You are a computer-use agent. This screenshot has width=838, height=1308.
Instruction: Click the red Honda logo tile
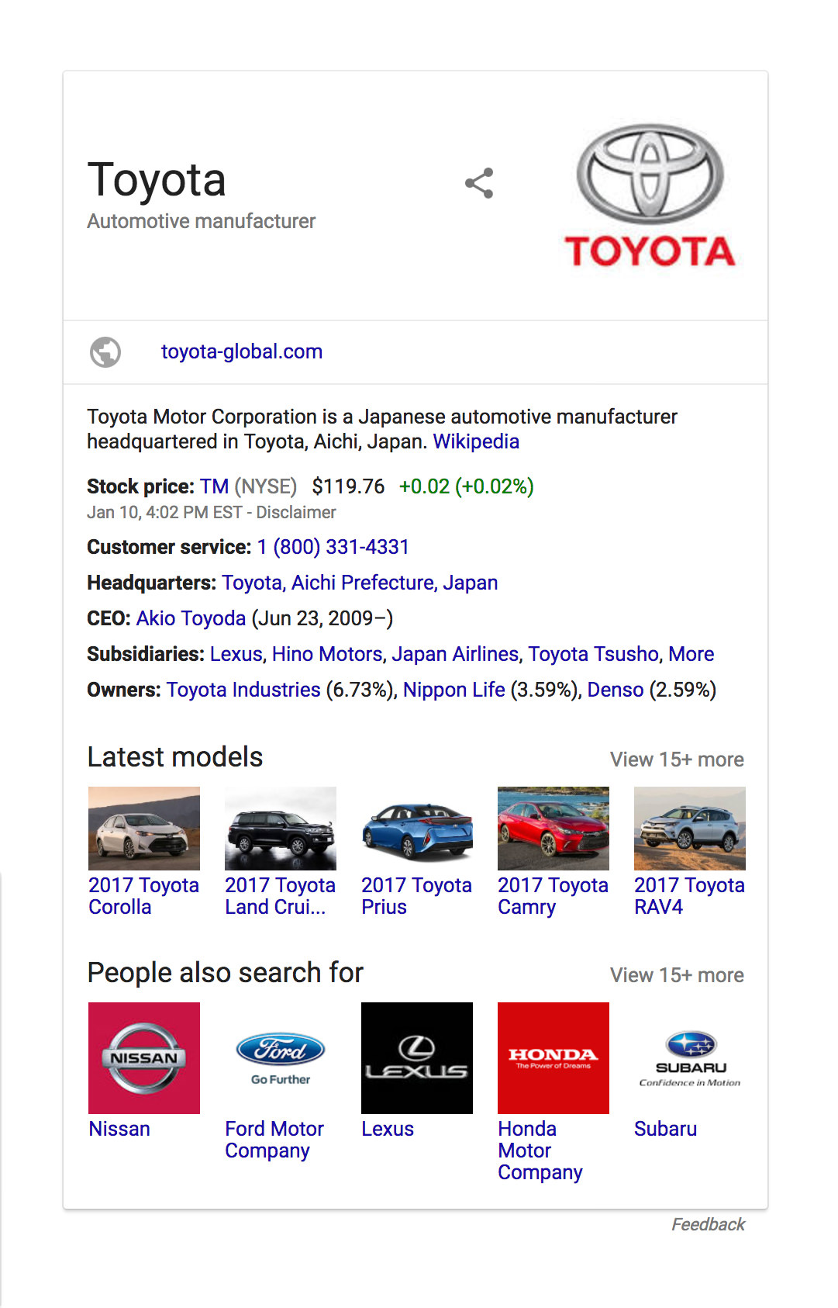[553, 1058]
